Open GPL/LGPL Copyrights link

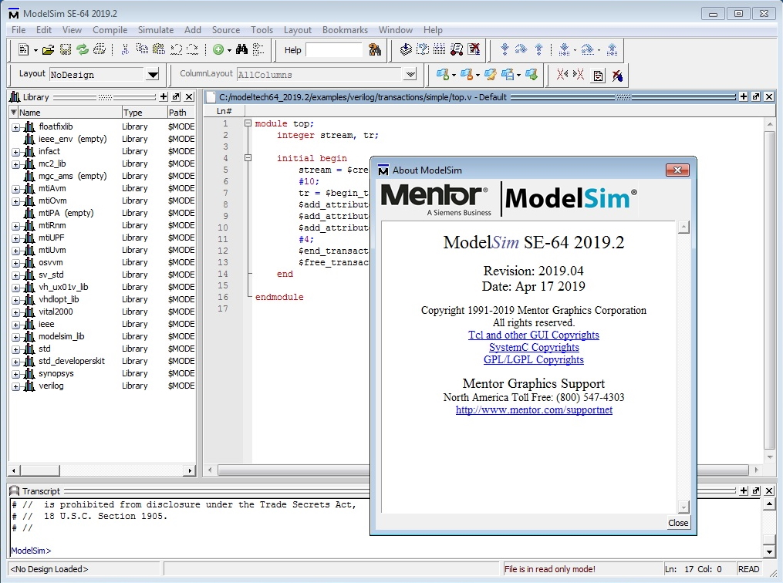(x=533, y=360)
